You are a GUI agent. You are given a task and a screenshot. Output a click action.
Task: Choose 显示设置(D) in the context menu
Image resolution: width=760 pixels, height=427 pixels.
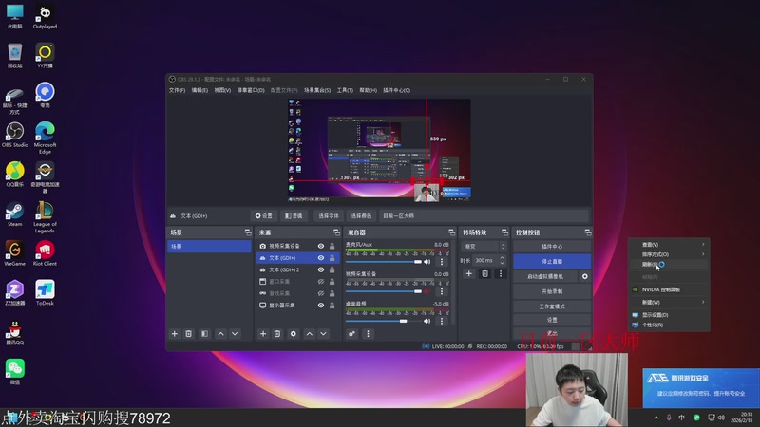(670, 315)
